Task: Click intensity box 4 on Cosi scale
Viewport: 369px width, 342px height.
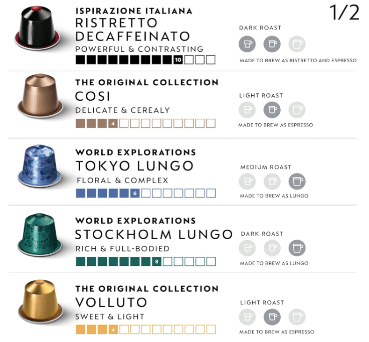Action: tap(113, 123)
